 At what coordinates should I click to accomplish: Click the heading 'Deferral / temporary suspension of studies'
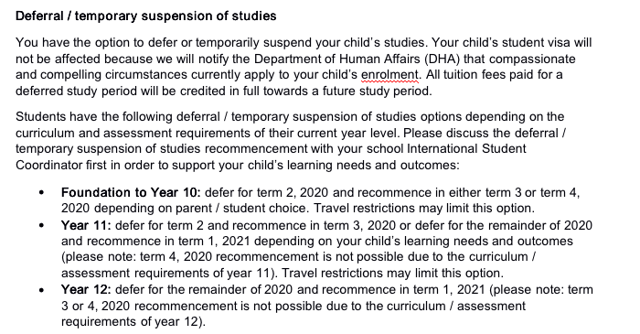pyautogui.click(x=145, y=16)
